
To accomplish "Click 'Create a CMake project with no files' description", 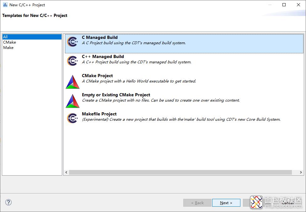I will coord(161,100).
